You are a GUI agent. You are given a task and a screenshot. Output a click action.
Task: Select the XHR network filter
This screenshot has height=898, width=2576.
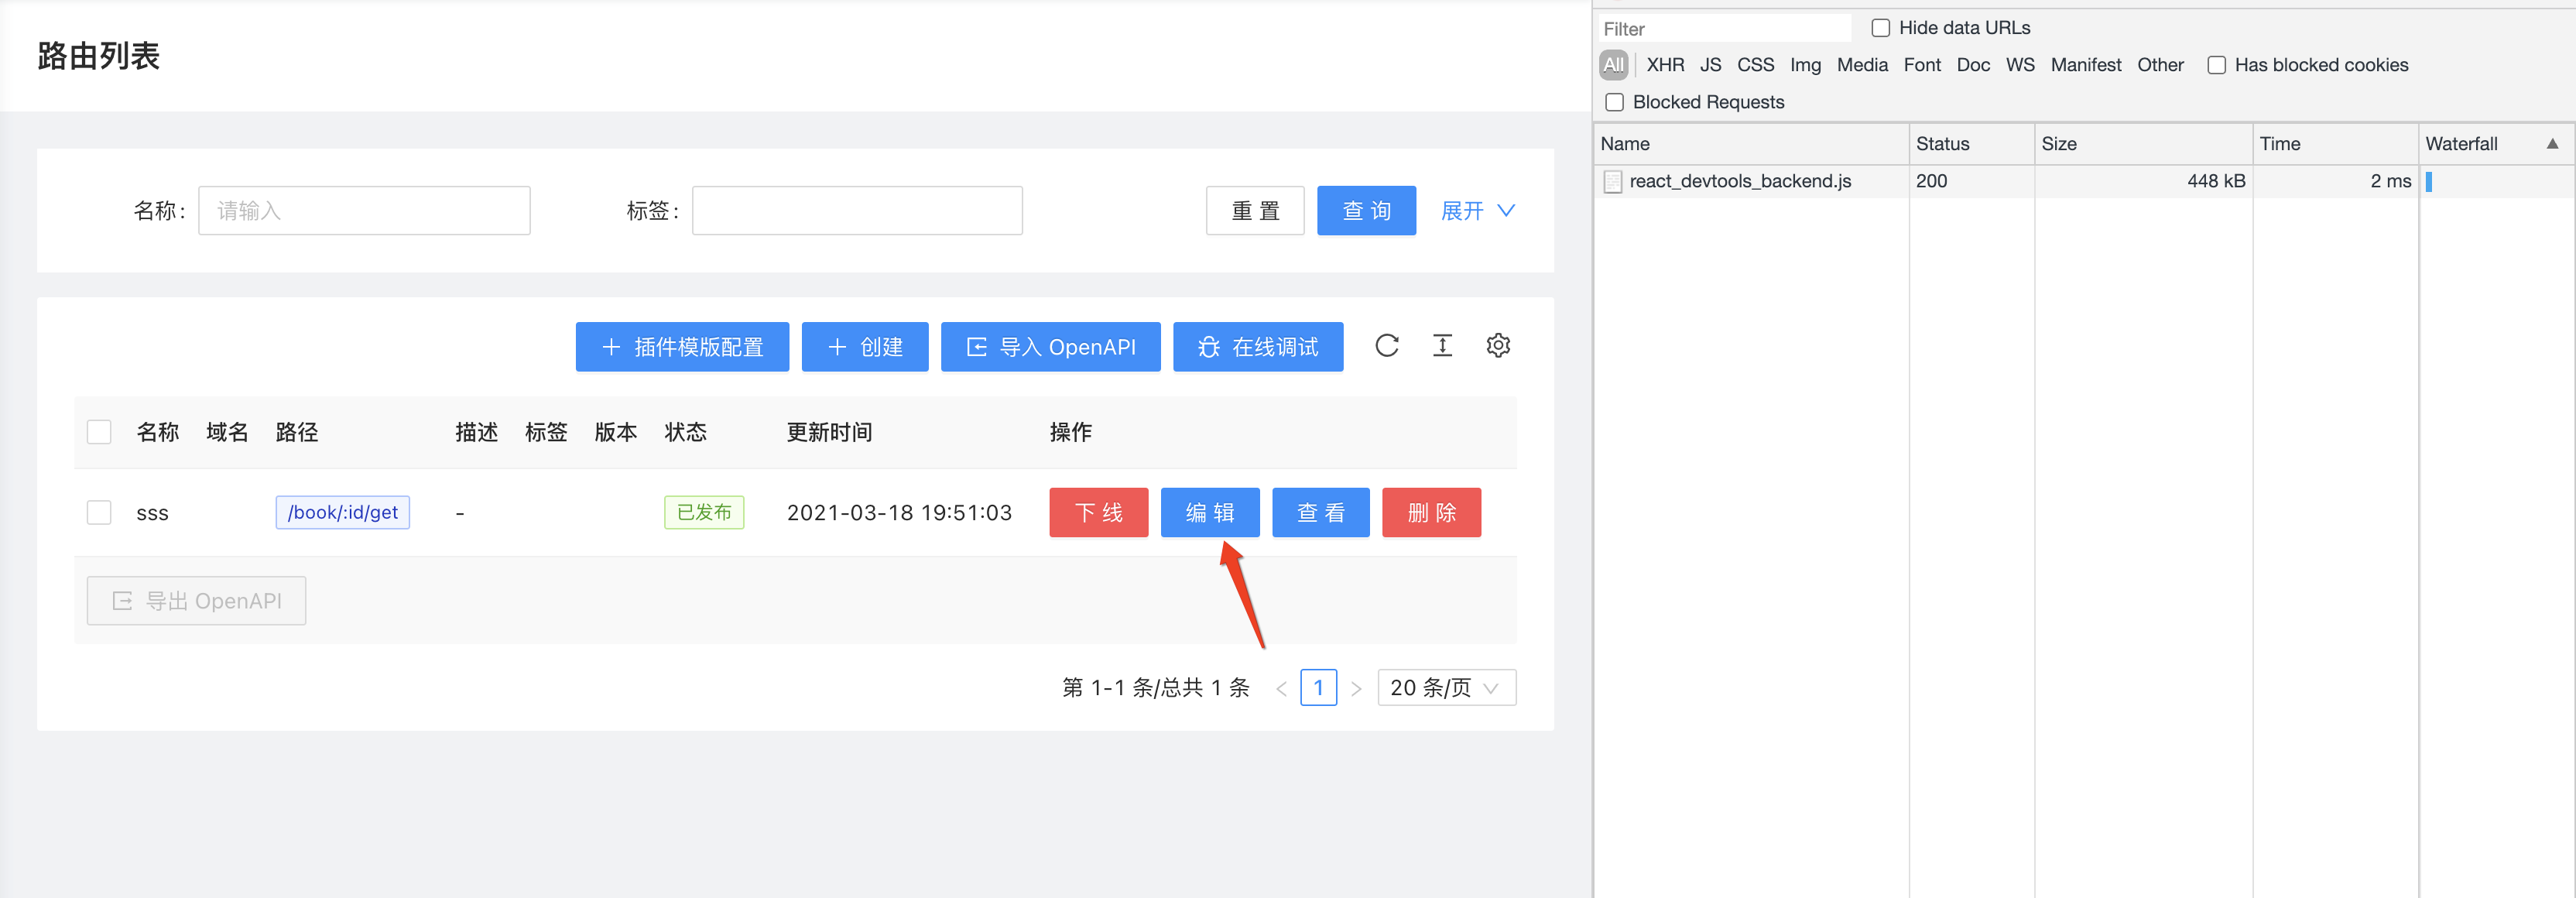point(1665,65)
